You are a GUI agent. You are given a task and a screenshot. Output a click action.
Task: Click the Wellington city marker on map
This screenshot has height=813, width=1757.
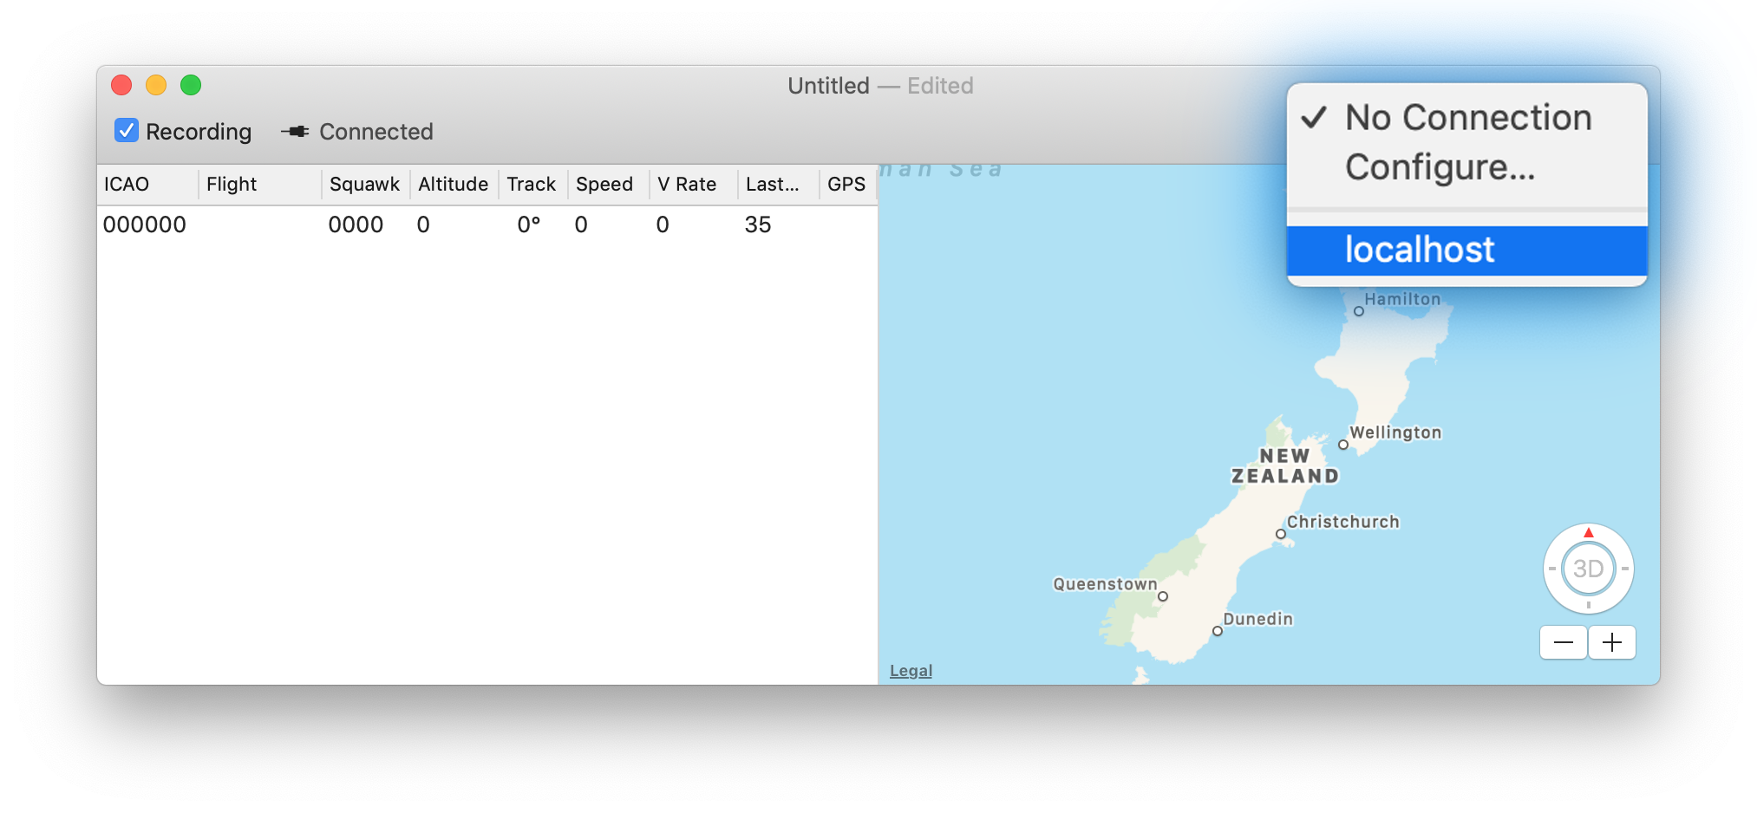click(x=1342, y=445)
